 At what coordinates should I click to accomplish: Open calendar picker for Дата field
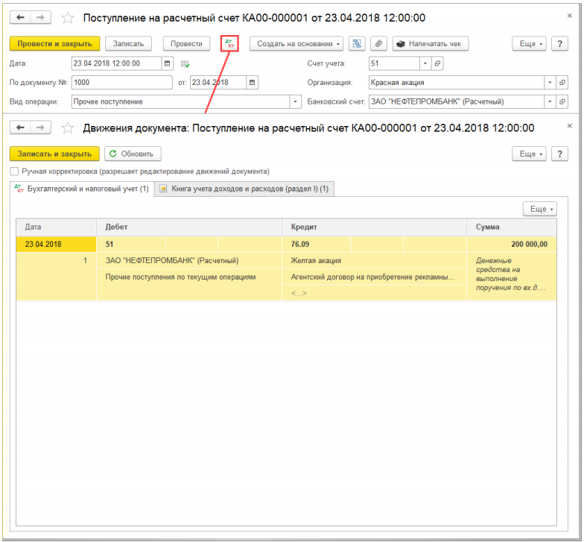(x=167, y=63)
